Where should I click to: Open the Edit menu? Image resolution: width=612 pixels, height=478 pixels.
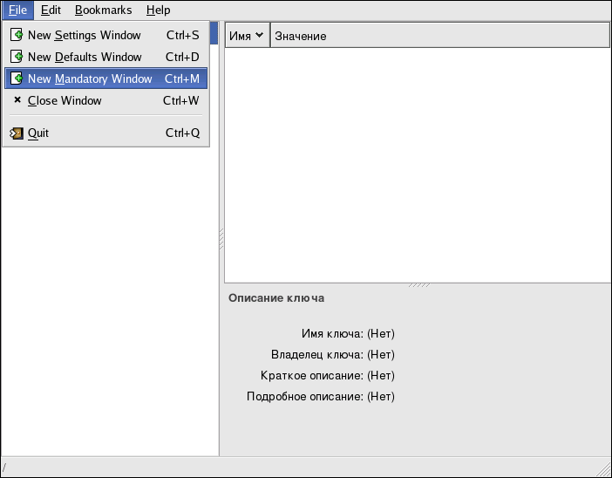pos(51,10)
